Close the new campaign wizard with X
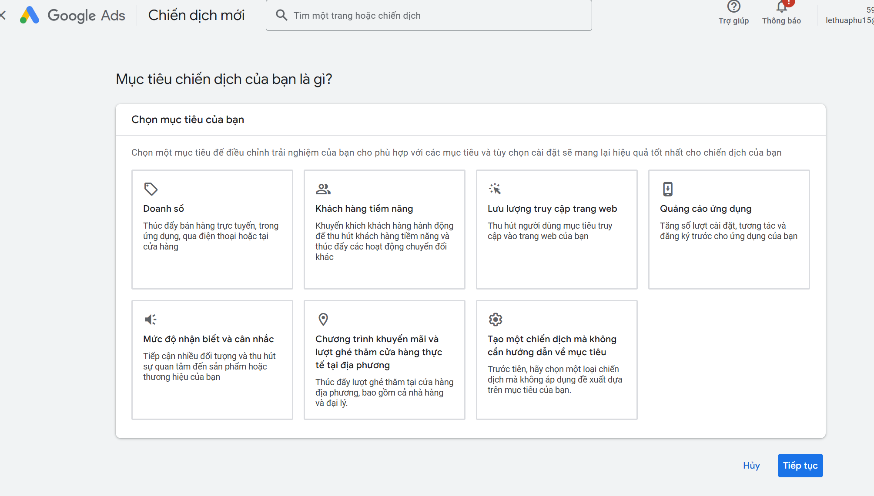Image resolution: width=874 pixels, height=496 pixels. [3, 16]
